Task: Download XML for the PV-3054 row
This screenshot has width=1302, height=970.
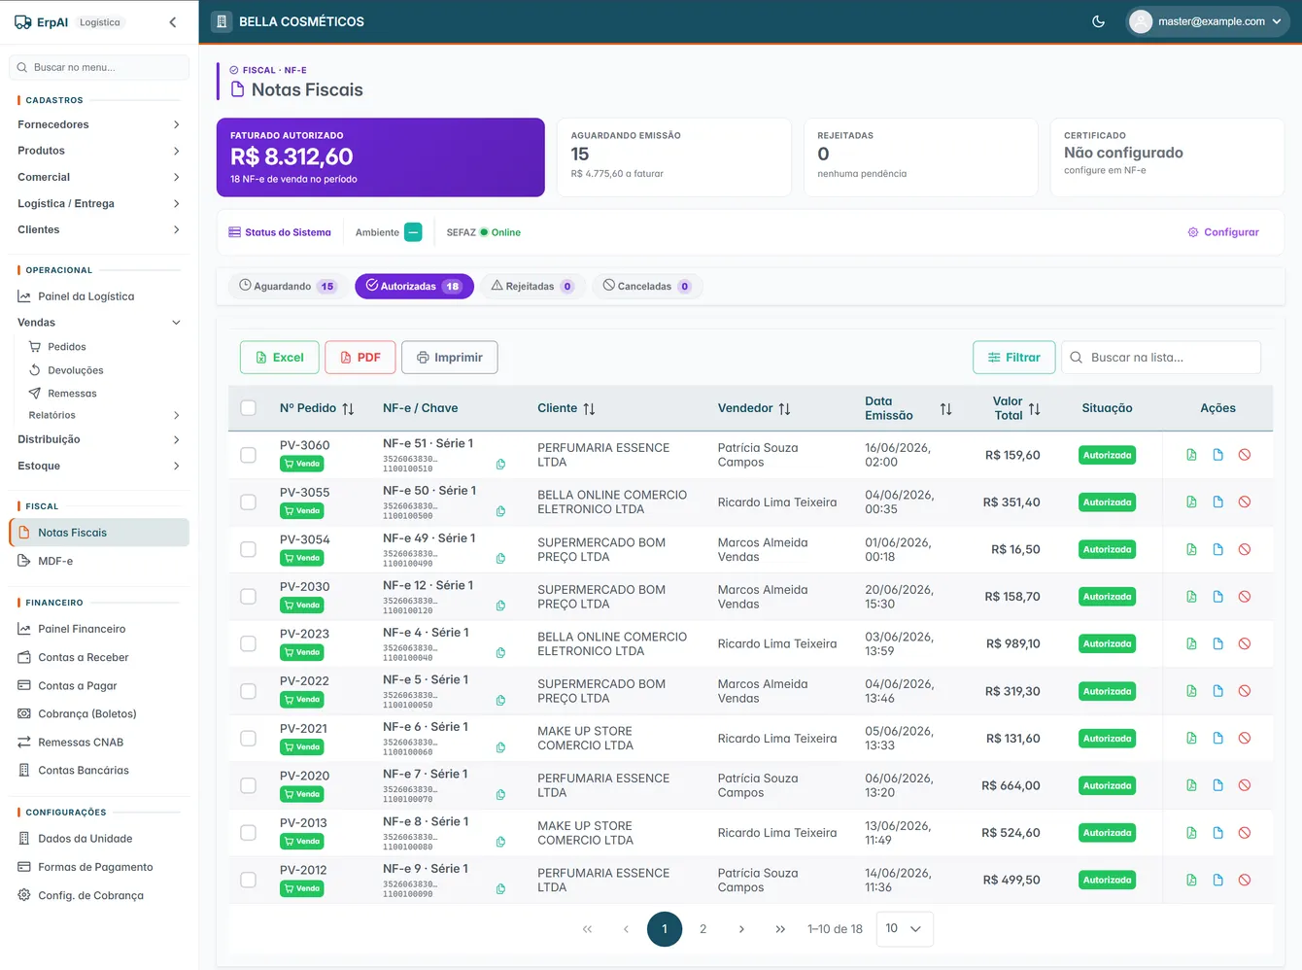Action: (x=1191, y=549)
